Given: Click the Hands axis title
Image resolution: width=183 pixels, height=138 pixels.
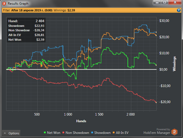Looking at the screenshot, I should click(x=81, y=121).
